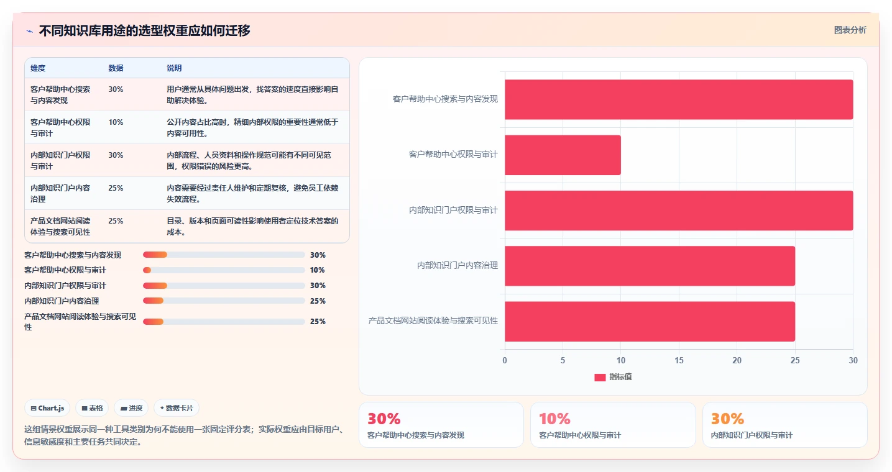Click the 10% value in the table

click(116, 122)
